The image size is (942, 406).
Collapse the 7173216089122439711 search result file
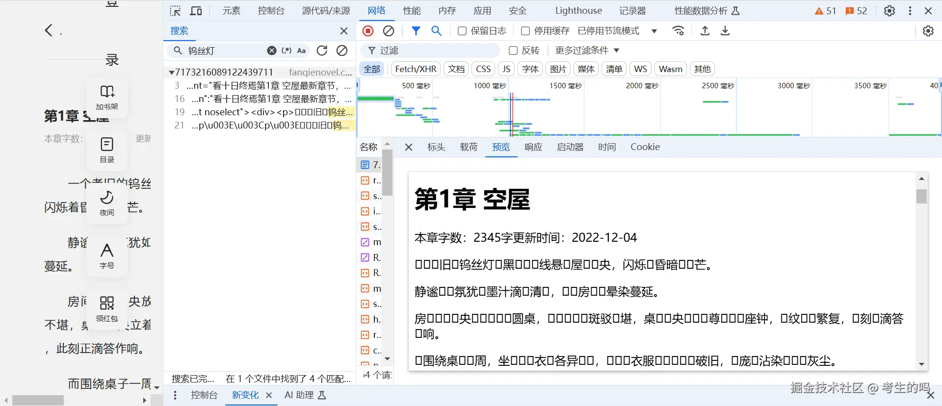click(x=171, y=72)
